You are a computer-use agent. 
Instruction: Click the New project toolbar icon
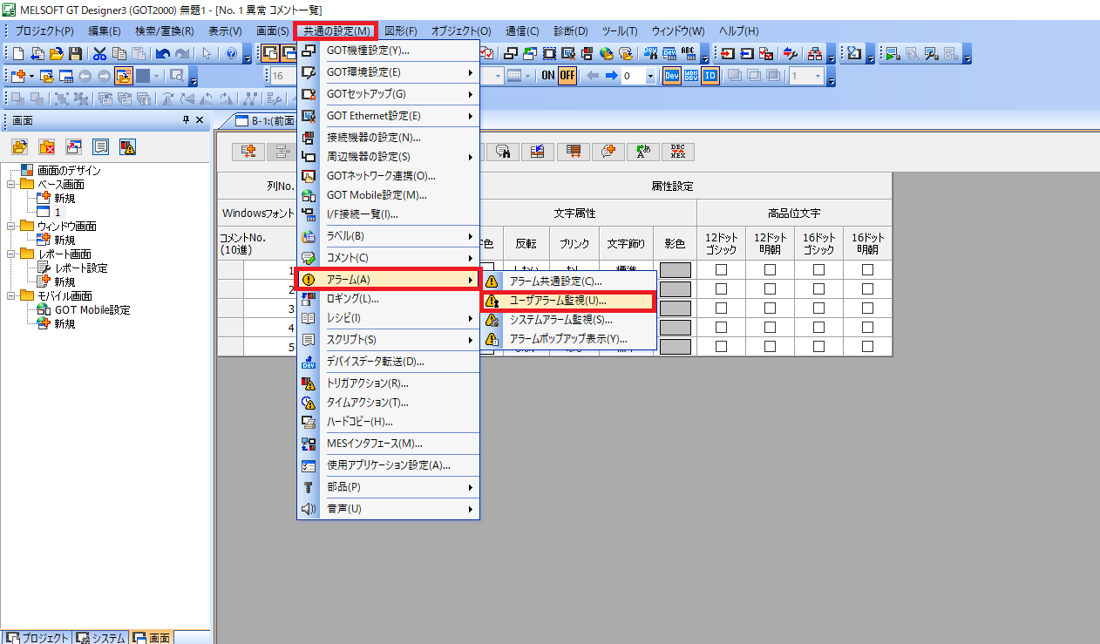[19, 53]
